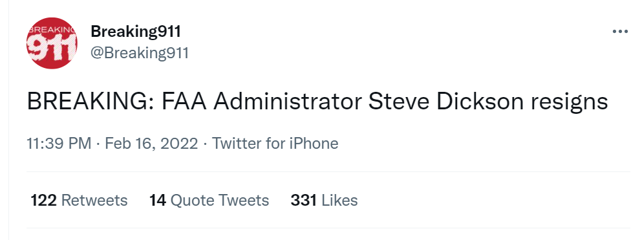Image resolution: width=631 pixels, height=240 pixels.
Task: Click the word Administrator in the tweet
Action: point(287,102)
